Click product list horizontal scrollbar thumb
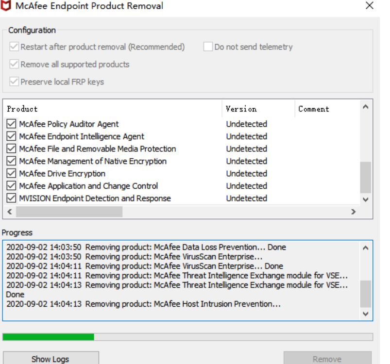The image size is (390, 364). tap(69, 212)
